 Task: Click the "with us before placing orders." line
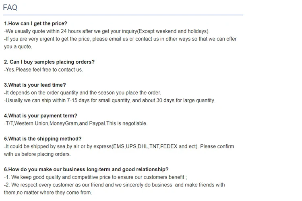(37, 154)
